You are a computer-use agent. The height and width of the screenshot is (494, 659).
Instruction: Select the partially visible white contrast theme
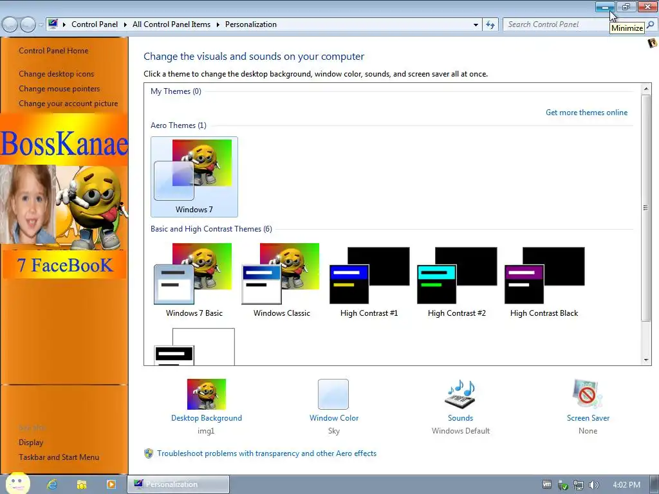pos(194,347)
